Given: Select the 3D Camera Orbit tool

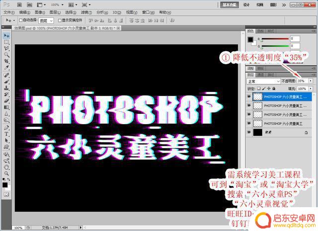Looking at the screenshot, I should click(6, 160).
